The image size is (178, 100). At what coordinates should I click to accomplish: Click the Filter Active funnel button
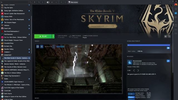[x=73, y=2]
